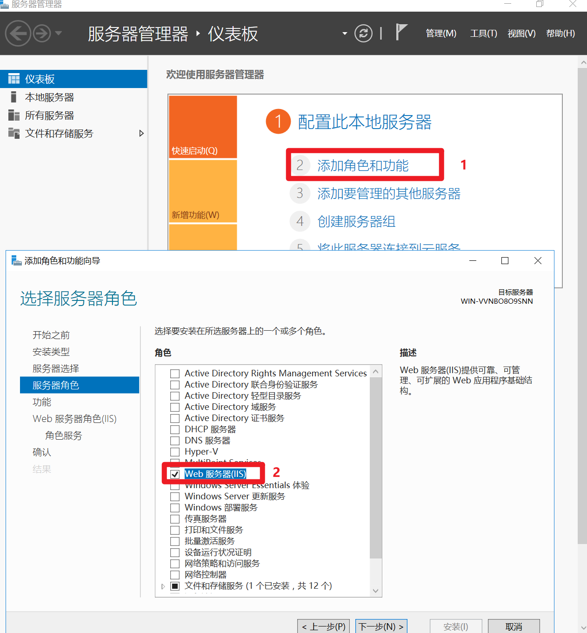587x633 pixels.
Task: Click WIN-VVNBO8O9SNN target server name
Action: pyautogui.click(x=497, y=301)
